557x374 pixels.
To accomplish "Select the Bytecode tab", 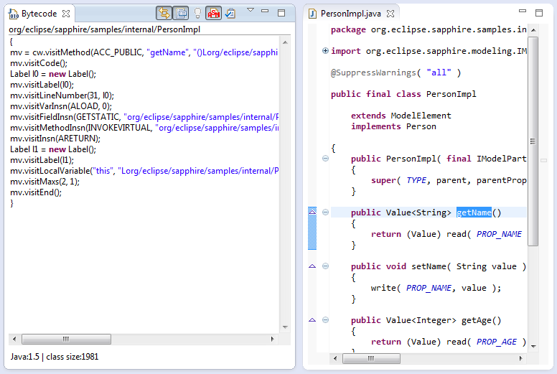I will coord(39,14).
